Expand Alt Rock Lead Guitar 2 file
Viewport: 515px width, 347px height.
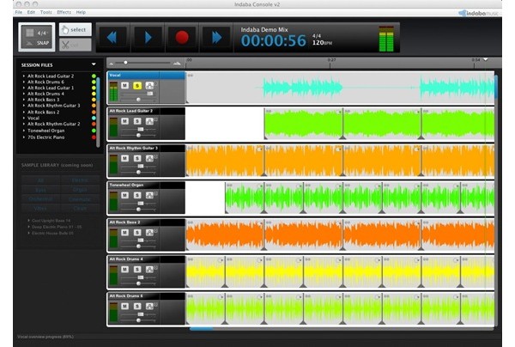click(x=24, y=76)
